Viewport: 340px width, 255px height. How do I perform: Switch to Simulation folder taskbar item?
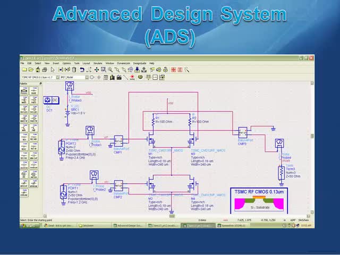click(93, 226)
